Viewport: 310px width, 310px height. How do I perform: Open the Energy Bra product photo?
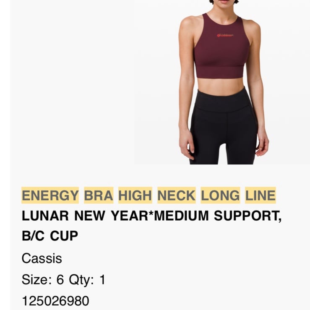pyautogui.click(x=222, y=82)
